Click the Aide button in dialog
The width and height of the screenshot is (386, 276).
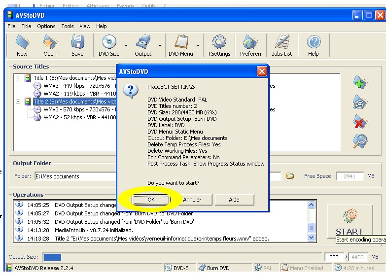(234, 200)
